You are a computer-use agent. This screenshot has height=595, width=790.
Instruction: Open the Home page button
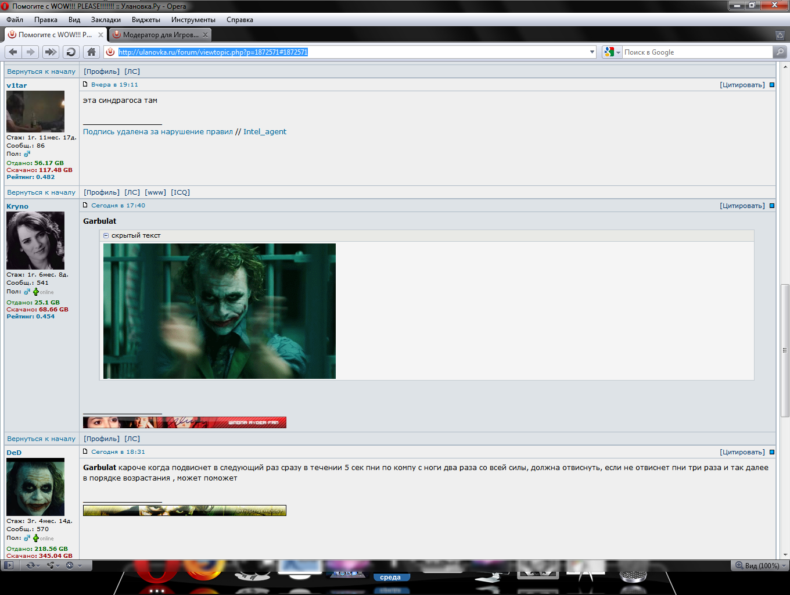[91, 52]
